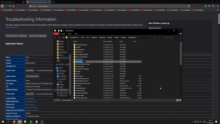Viewport: 220px width, 124px height.
Task: Click the Explorer file list scrollbar
Action: click(181, 53)
